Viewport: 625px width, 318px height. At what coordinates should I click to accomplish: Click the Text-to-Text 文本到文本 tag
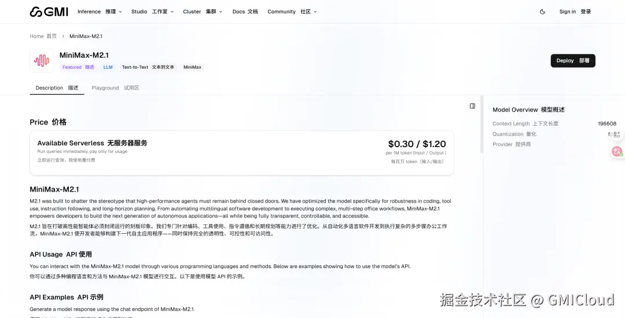[x=148, y=67]
